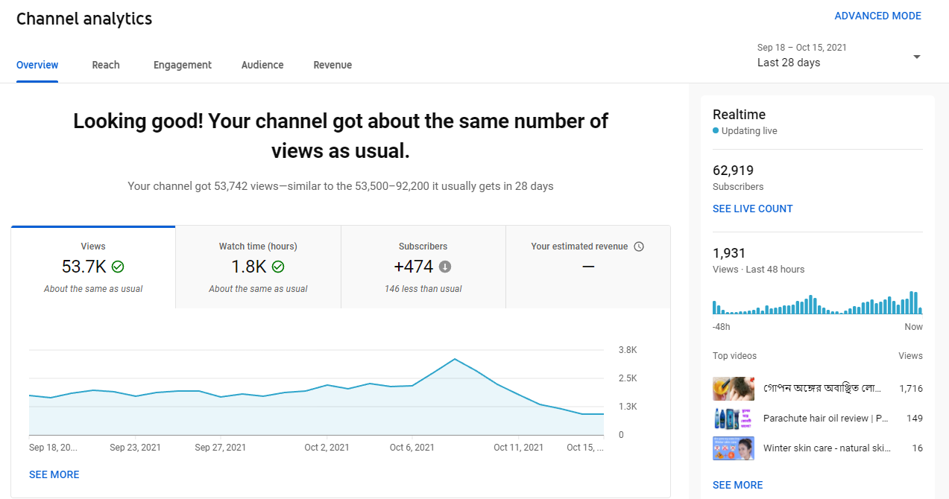Go to the Revenue tab
The width and height of the screenshot is (949, 499).
(332, 65)
